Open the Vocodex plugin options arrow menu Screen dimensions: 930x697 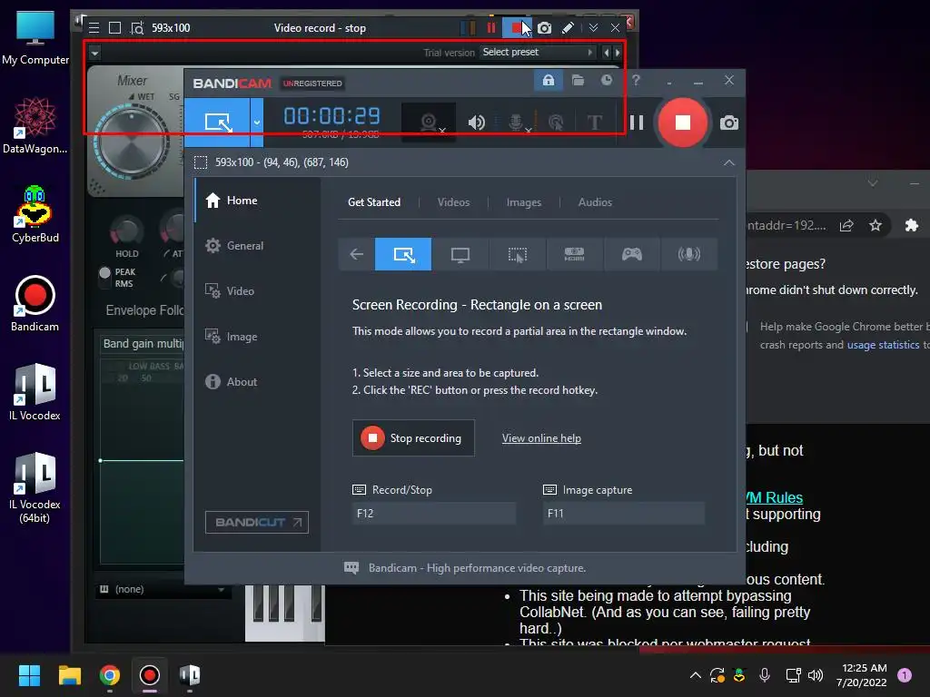(x=94, y=54)
